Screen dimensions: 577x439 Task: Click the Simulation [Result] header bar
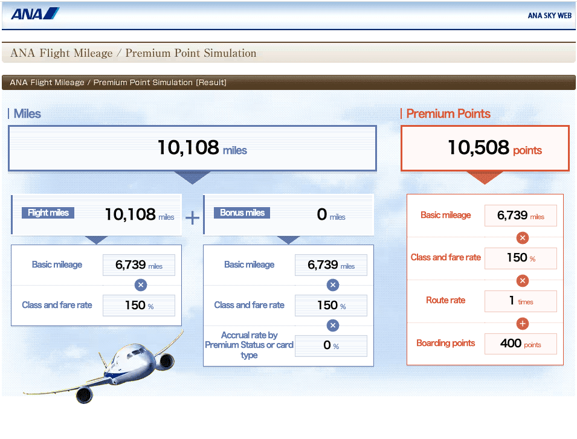pyautogui.click(x=288, y=82)
